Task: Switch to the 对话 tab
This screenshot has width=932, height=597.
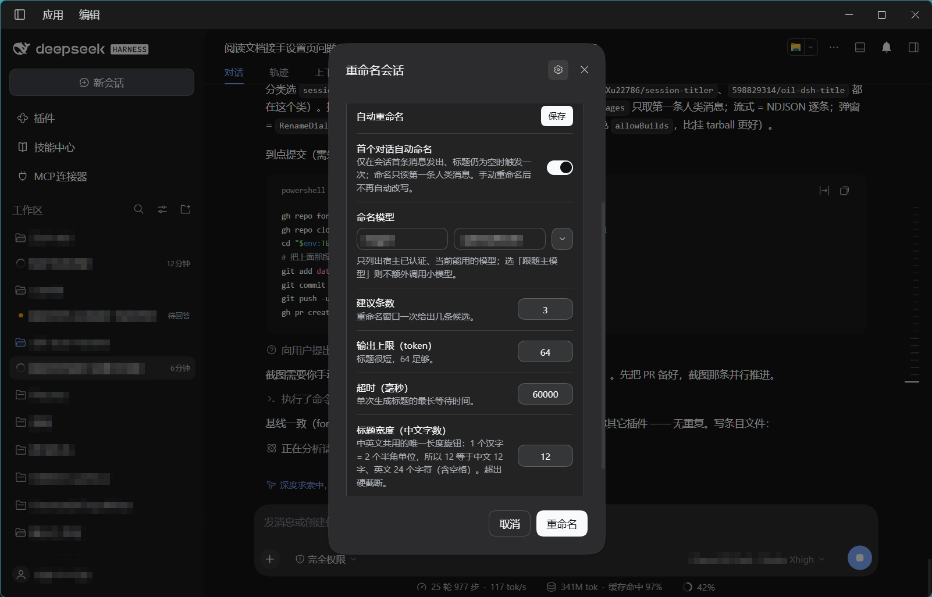Action: coord(234,72)
